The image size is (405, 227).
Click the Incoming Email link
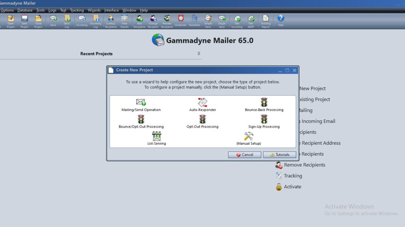(318, 121)
